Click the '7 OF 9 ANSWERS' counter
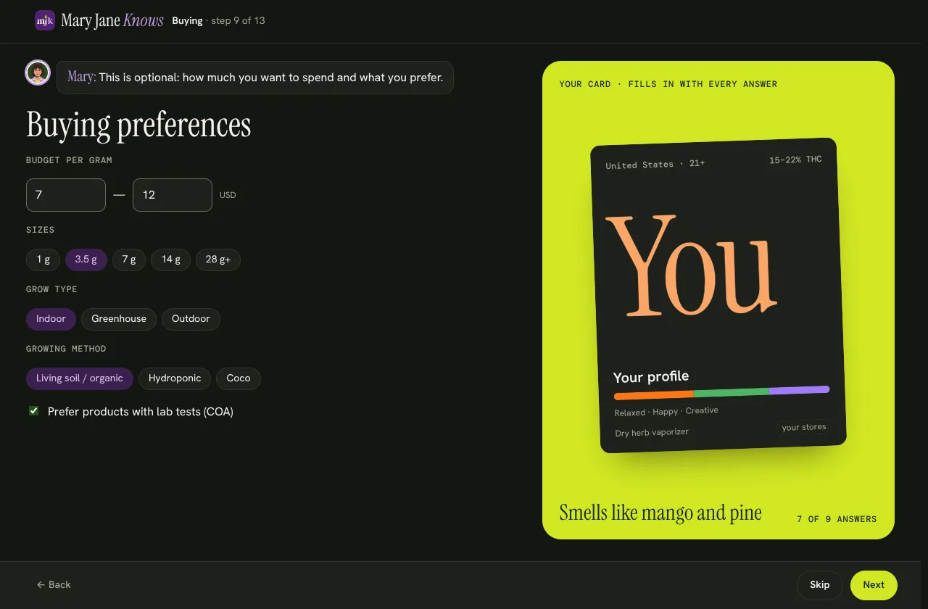The height and width of the screenshot is (609, 928). [837, 519]
